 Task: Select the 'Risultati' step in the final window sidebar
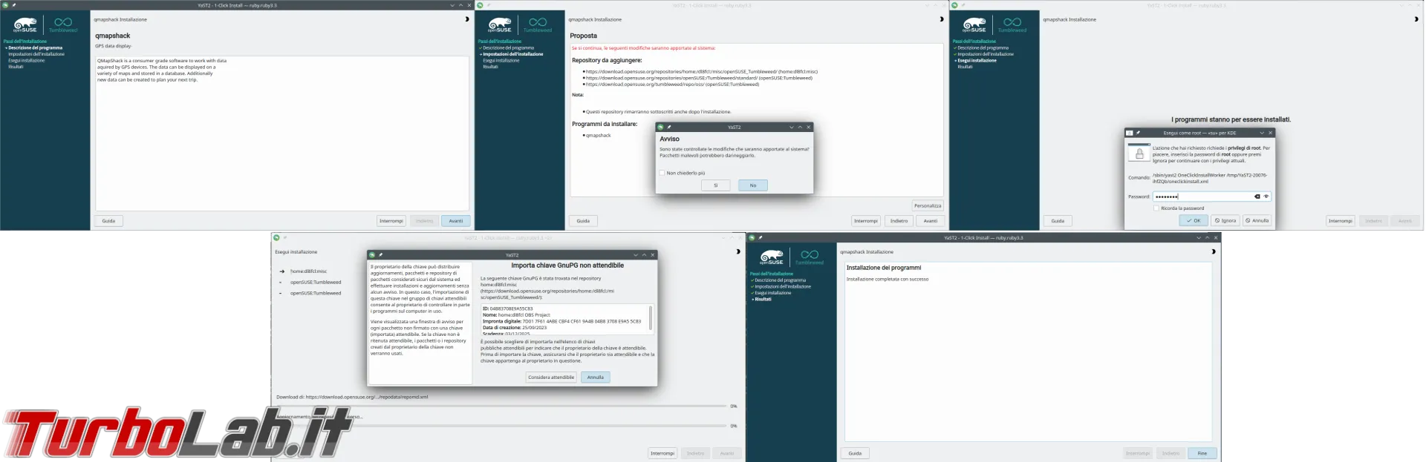[763, 299]
